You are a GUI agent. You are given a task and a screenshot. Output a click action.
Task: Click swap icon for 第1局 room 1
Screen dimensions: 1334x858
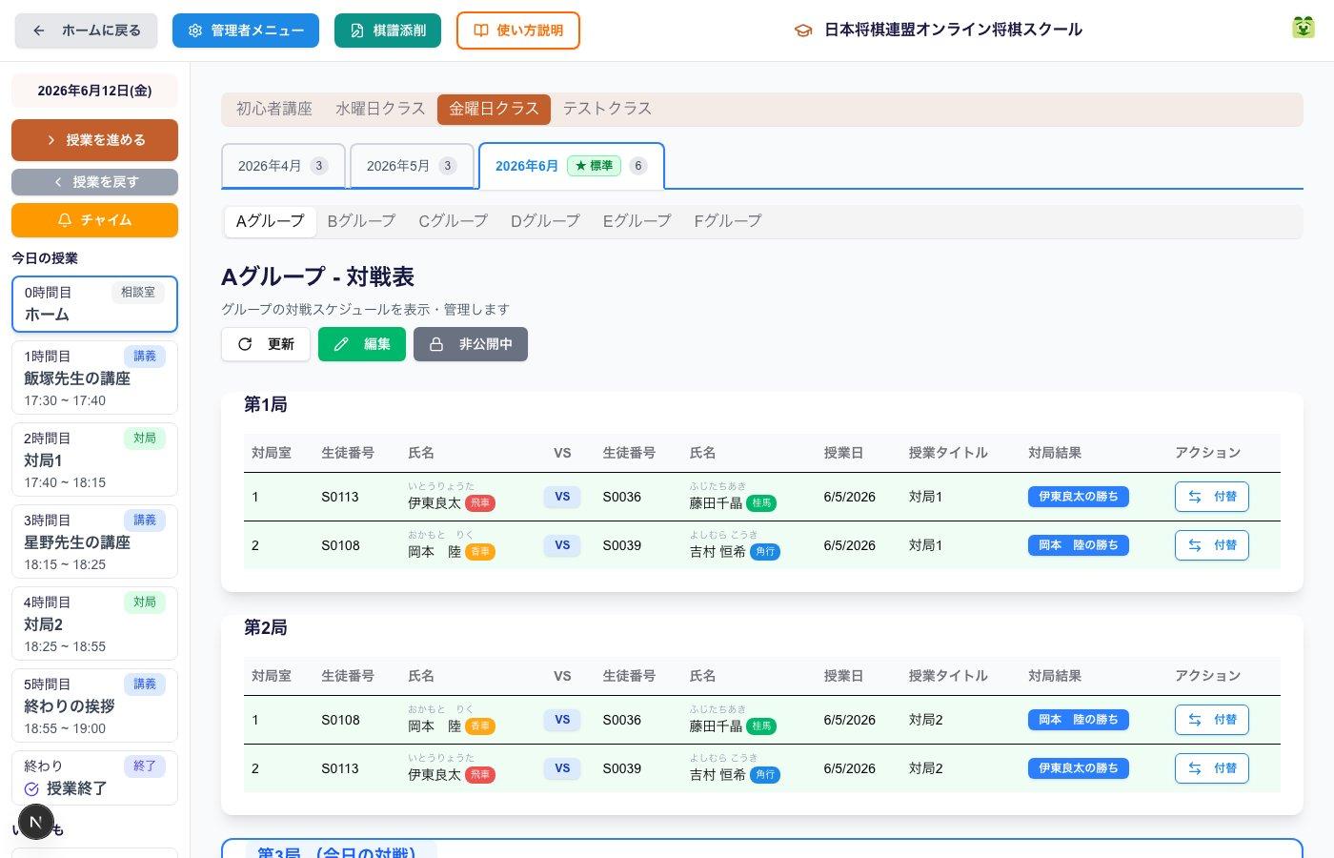(x=1195, y=497)
